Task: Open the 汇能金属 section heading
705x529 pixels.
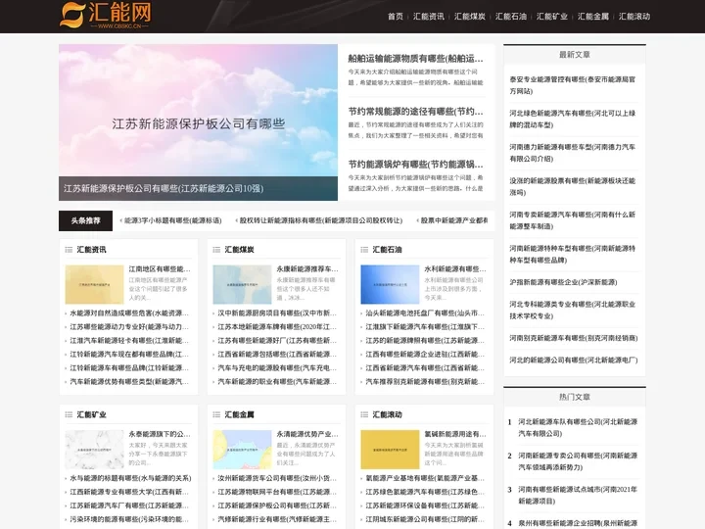Action: tap(239, 414)
